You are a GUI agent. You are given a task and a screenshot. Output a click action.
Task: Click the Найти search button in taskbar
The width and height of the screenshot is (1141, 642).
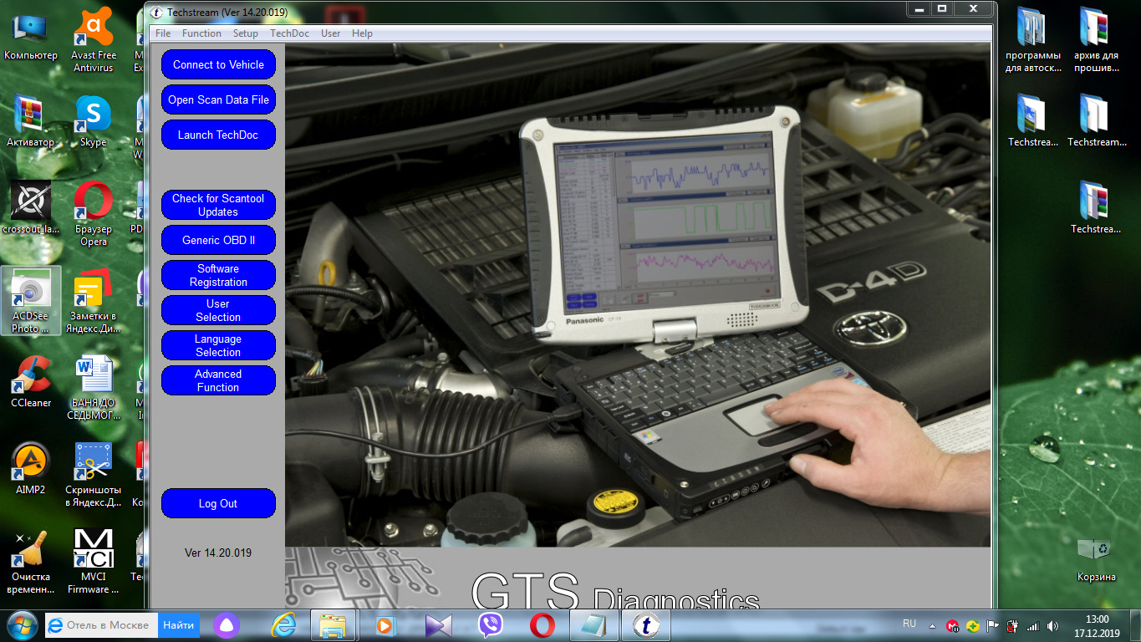178,624
